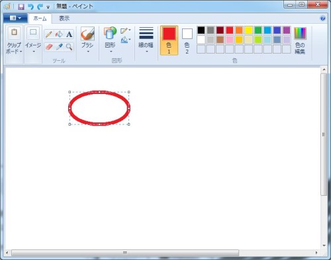Select the Color picker eyedropper tool
The height and width of the screenshot is (260, 331).
point(59,47)
